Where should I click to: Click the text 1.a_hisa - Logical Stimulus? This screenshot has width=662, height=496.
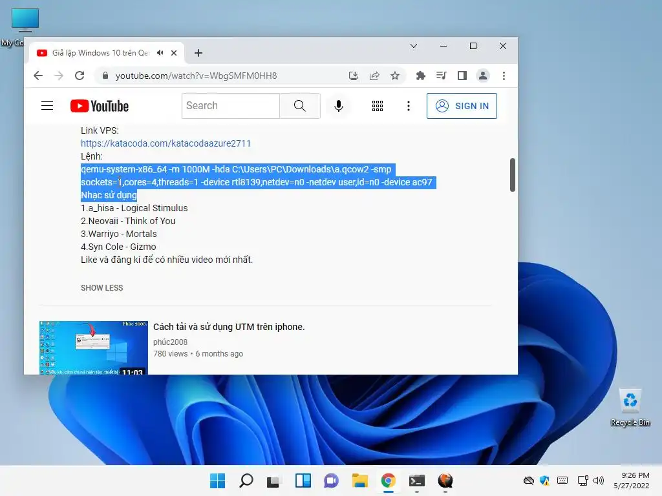[134, 208]
